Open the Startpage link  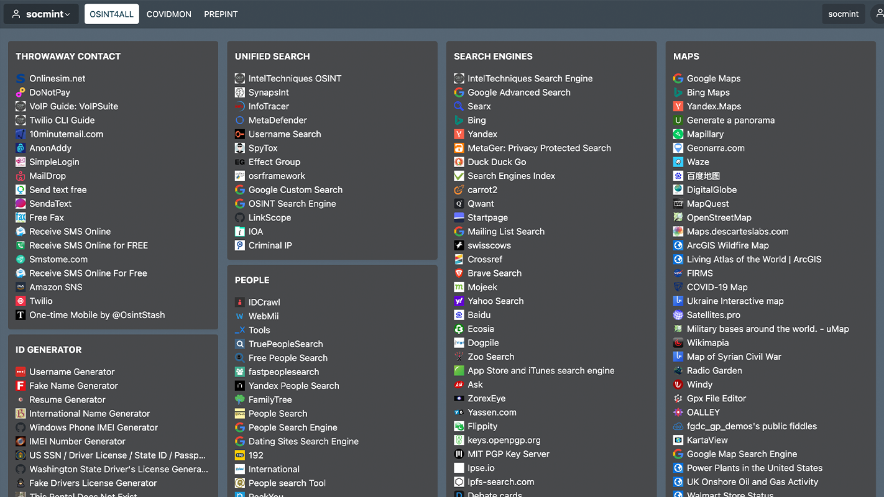pyautogui.click(x=488, y=217)
